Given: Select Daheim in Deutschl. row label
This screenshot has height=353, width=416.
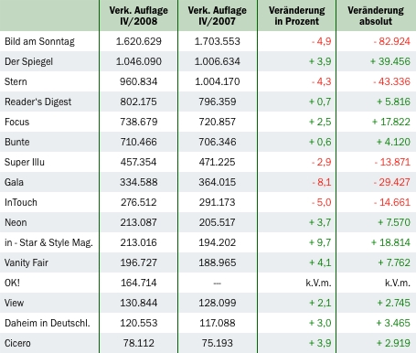Looking at the screenshot, I should point(48,323).
